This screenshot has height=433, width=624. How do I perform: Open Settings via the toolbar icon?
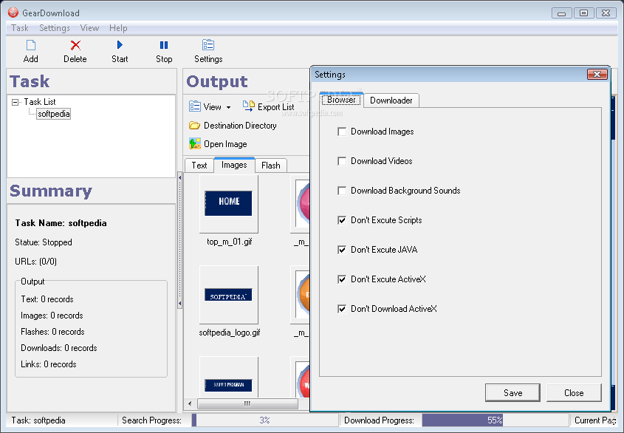point(208,50)
